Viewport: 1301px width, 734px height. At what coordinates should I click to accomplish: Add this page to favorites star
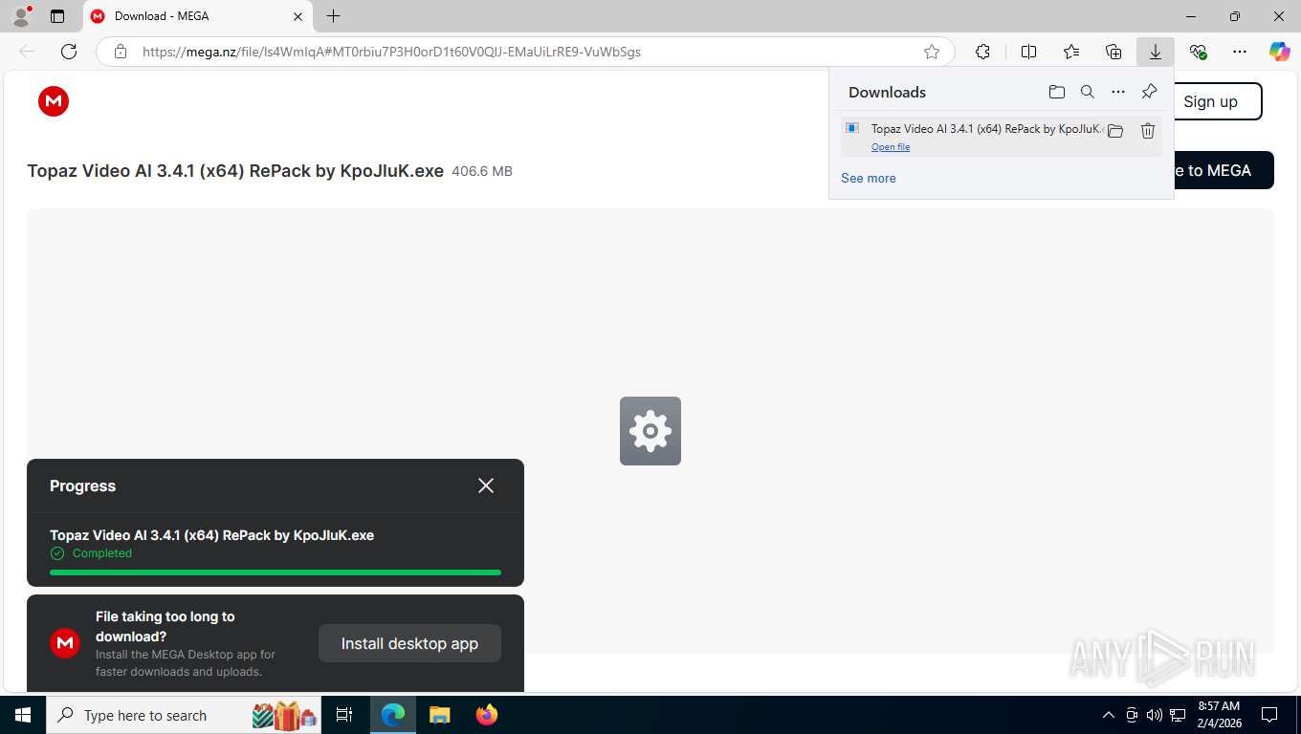(x=932, y=52)
